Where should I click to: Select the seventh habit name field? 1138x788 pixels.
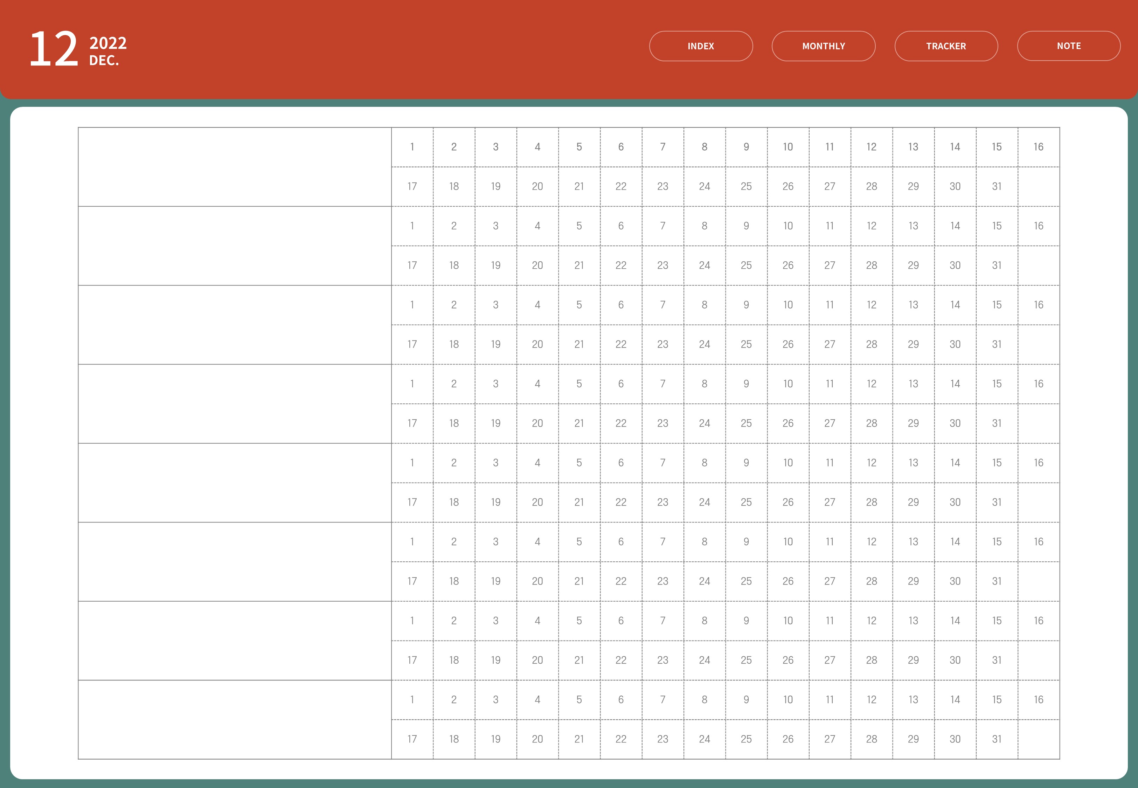(235, 641)
